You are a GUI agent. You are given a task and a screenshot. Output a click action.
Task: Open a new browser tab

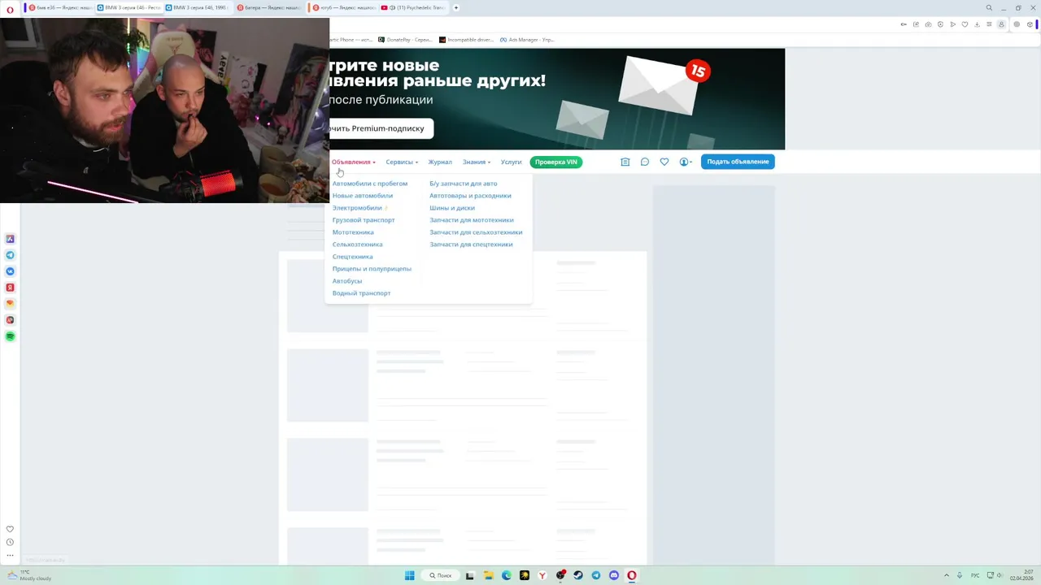click(456, 7)
